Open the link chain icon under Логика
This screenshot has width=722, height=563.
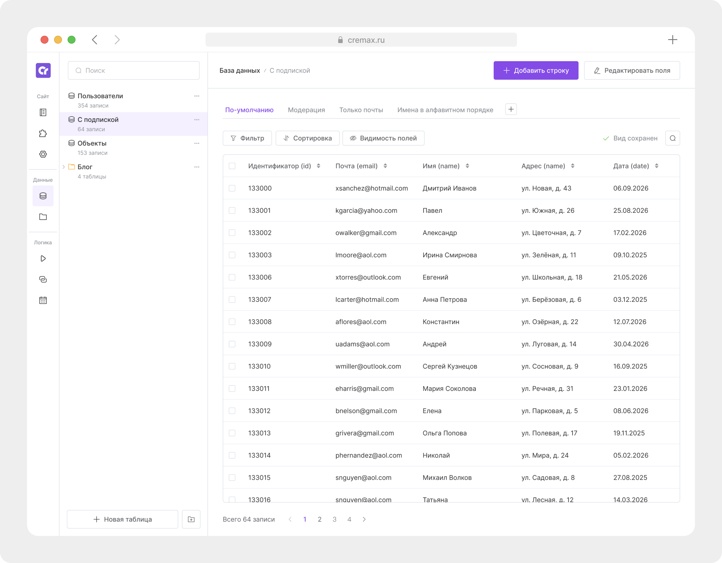tap(43, 280)
